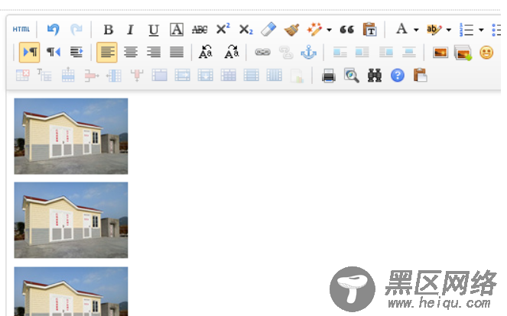This screenshot has width=507, height=316.
Task: Merge the selected cells
Action: click(x=160, y=76)
